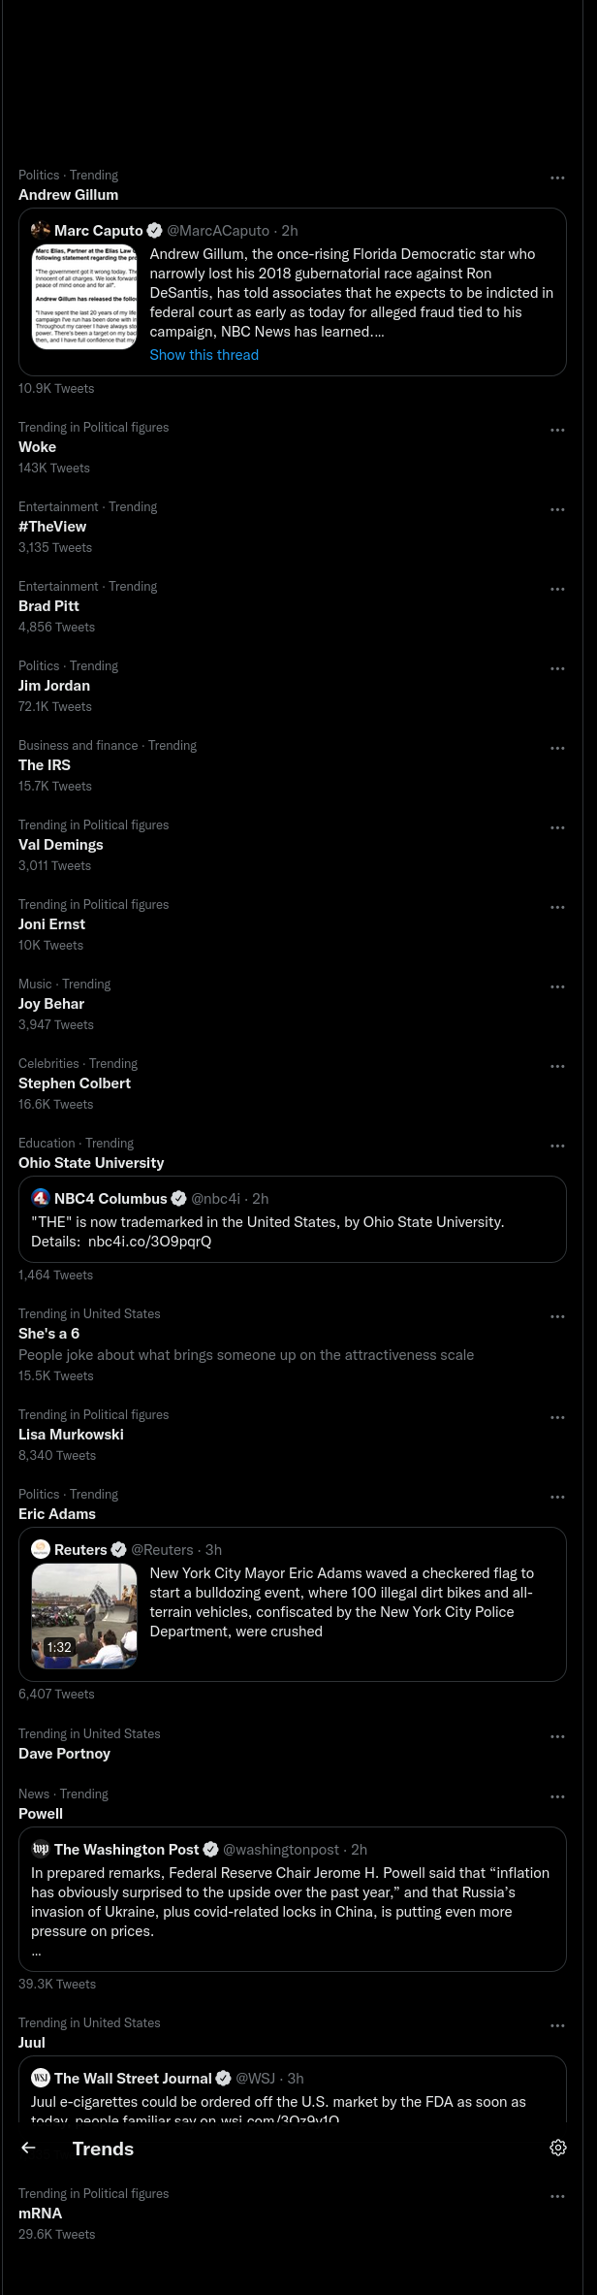597x2295 pixels.
Task: Play the Reuters Eric Adams video thumbnail
Action: click(84, 1617)
